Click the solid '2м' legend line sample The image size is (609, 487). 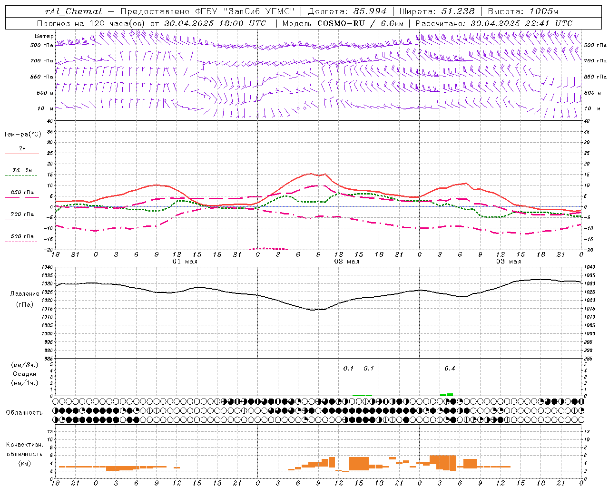click(x=22, y=154)
